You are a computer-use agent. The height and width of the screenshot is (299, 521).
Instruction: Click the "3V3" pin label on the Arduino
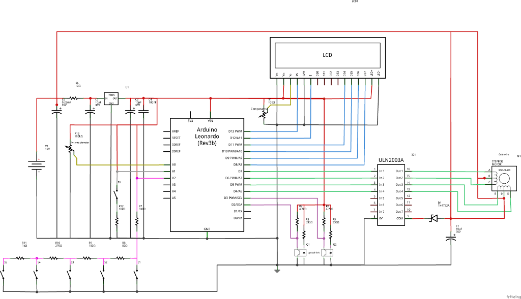(190, 121)
